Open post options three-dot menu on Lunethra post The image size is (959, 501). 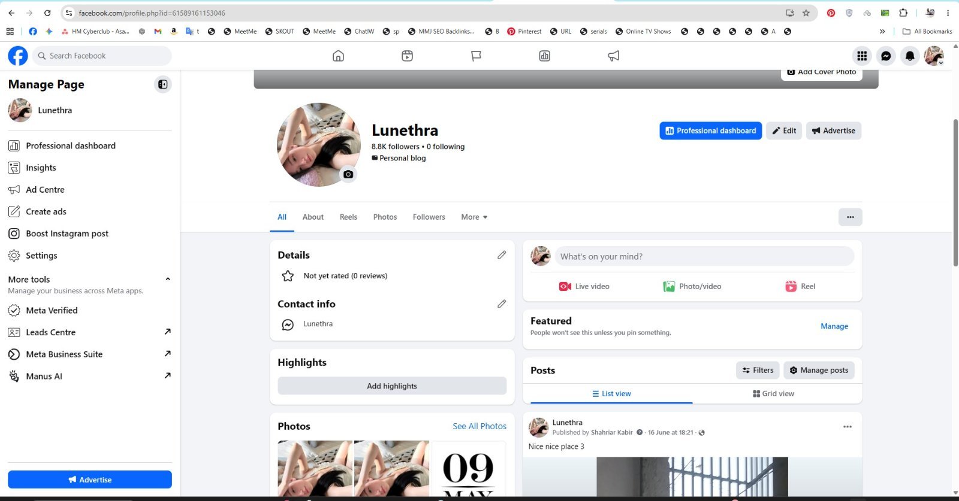coord(848,427)
